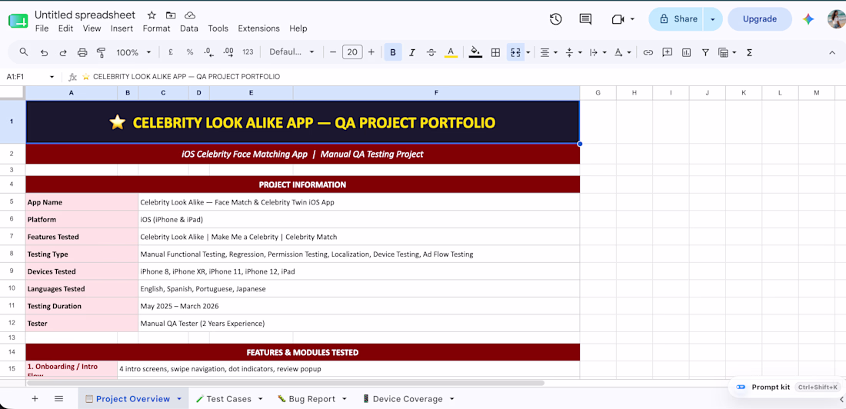The image size is (846, 409).
Task: Open the all sheets list icon
Action: coord(58,399)
